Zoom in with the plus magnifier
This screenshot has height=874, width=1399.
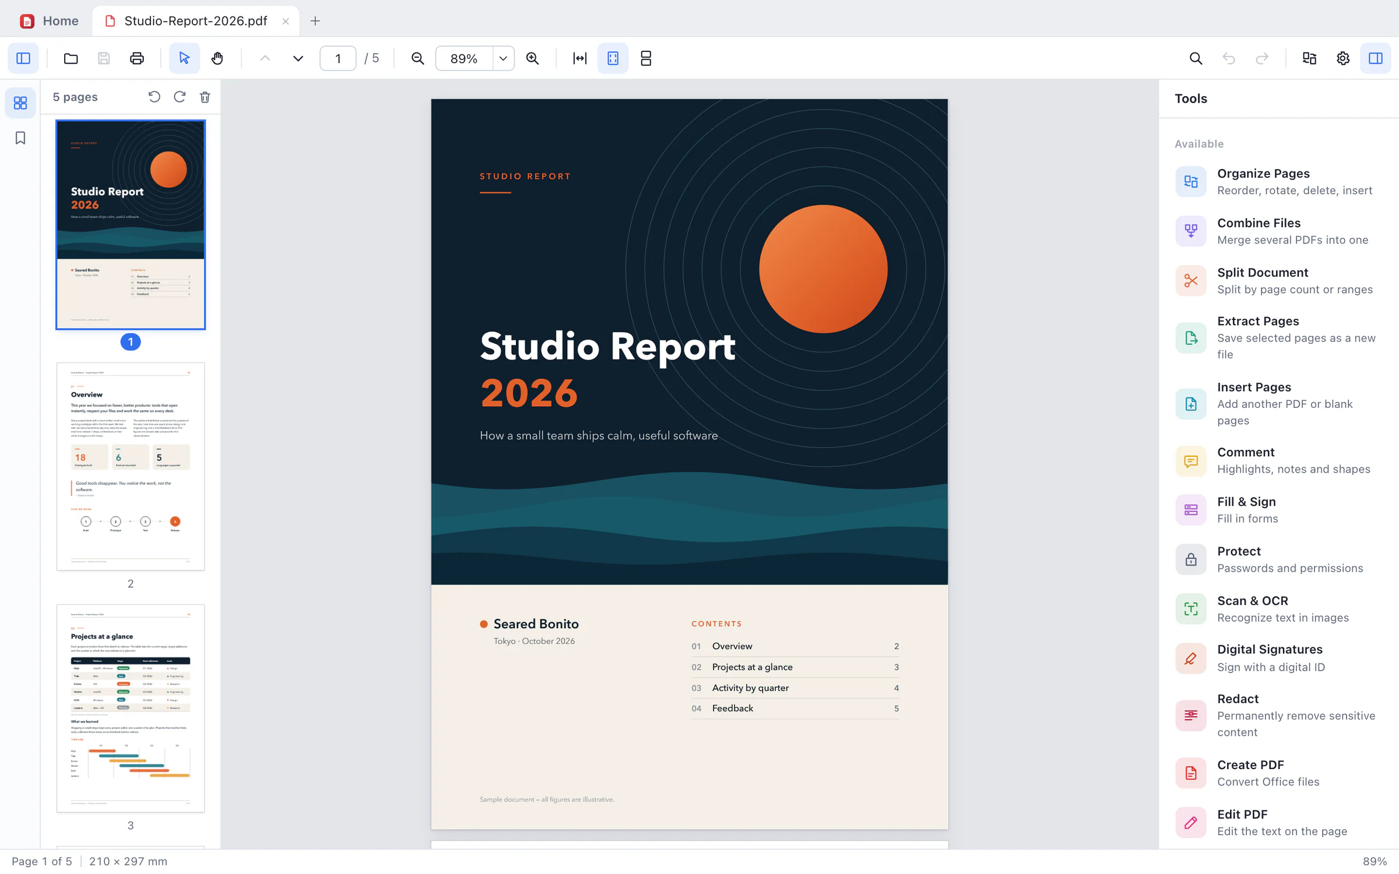pyautogui.click(x=532, y=58)
